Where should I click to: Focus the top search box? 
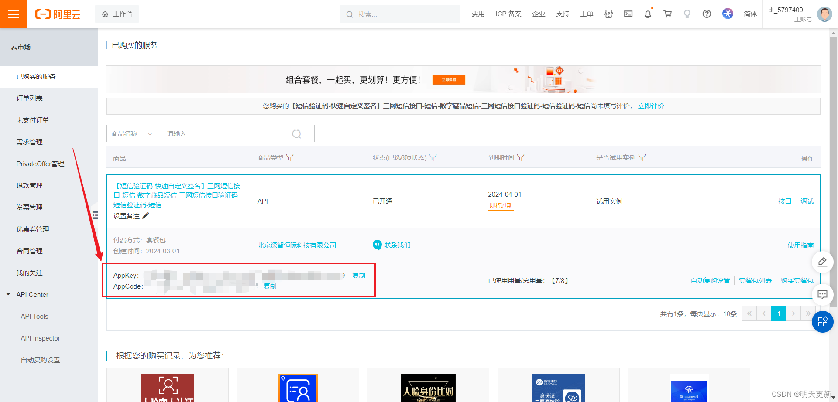click(x=399, y=14)
